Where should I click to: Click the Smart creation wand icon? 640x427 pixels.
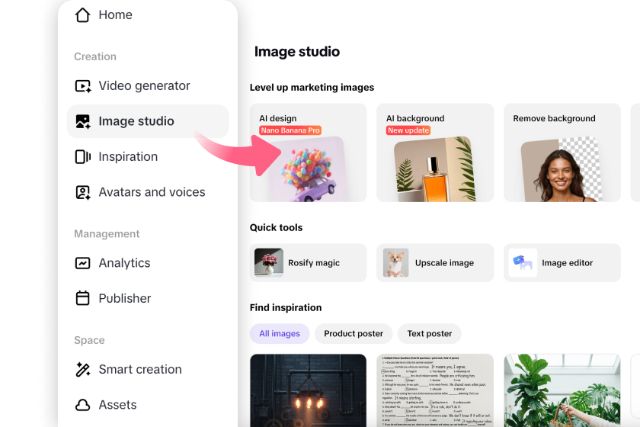click(x=83, y=369)
